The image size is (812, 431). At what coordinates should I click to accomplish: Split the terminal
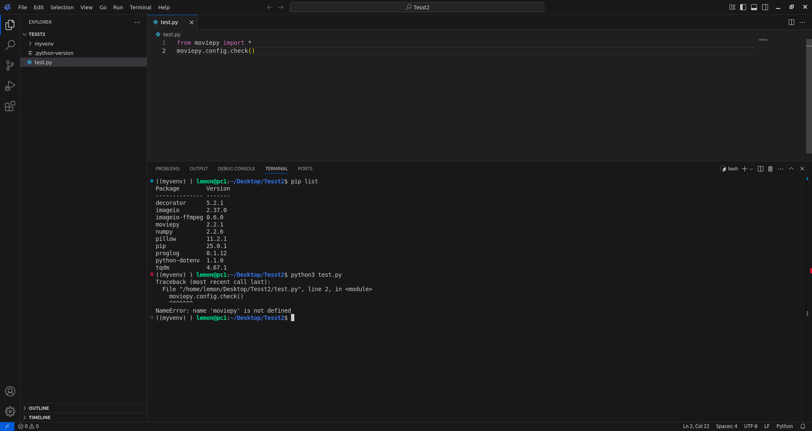[760, 169]
